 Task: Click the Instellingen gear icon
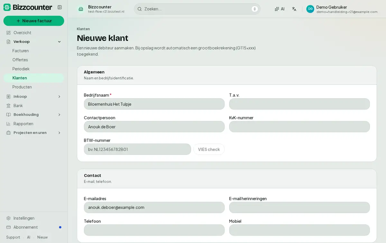coord(9,218)
